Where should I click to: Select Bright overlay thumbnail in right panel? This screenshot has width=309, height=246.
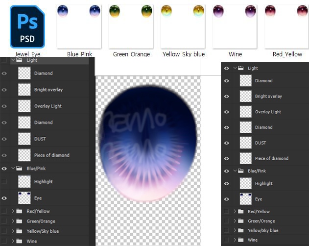pos(246,96)
